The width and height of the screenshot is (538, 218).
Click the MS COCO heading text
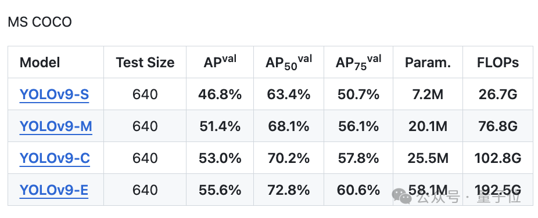click(x=40, y=22)
